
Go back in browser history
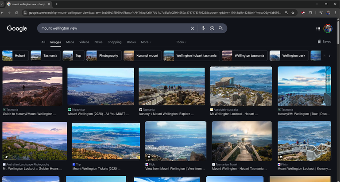pyautogui.click(x=2, y=13)
